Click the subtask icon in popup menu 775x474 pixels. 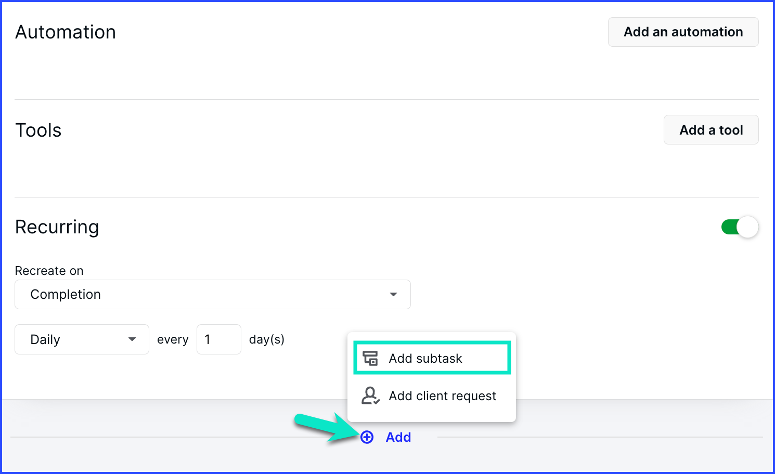point(370,358)
